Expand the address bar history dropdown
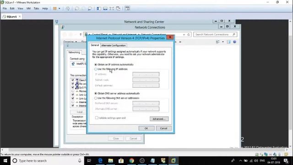This screenshot has height=165, width=293. [184, 35]
